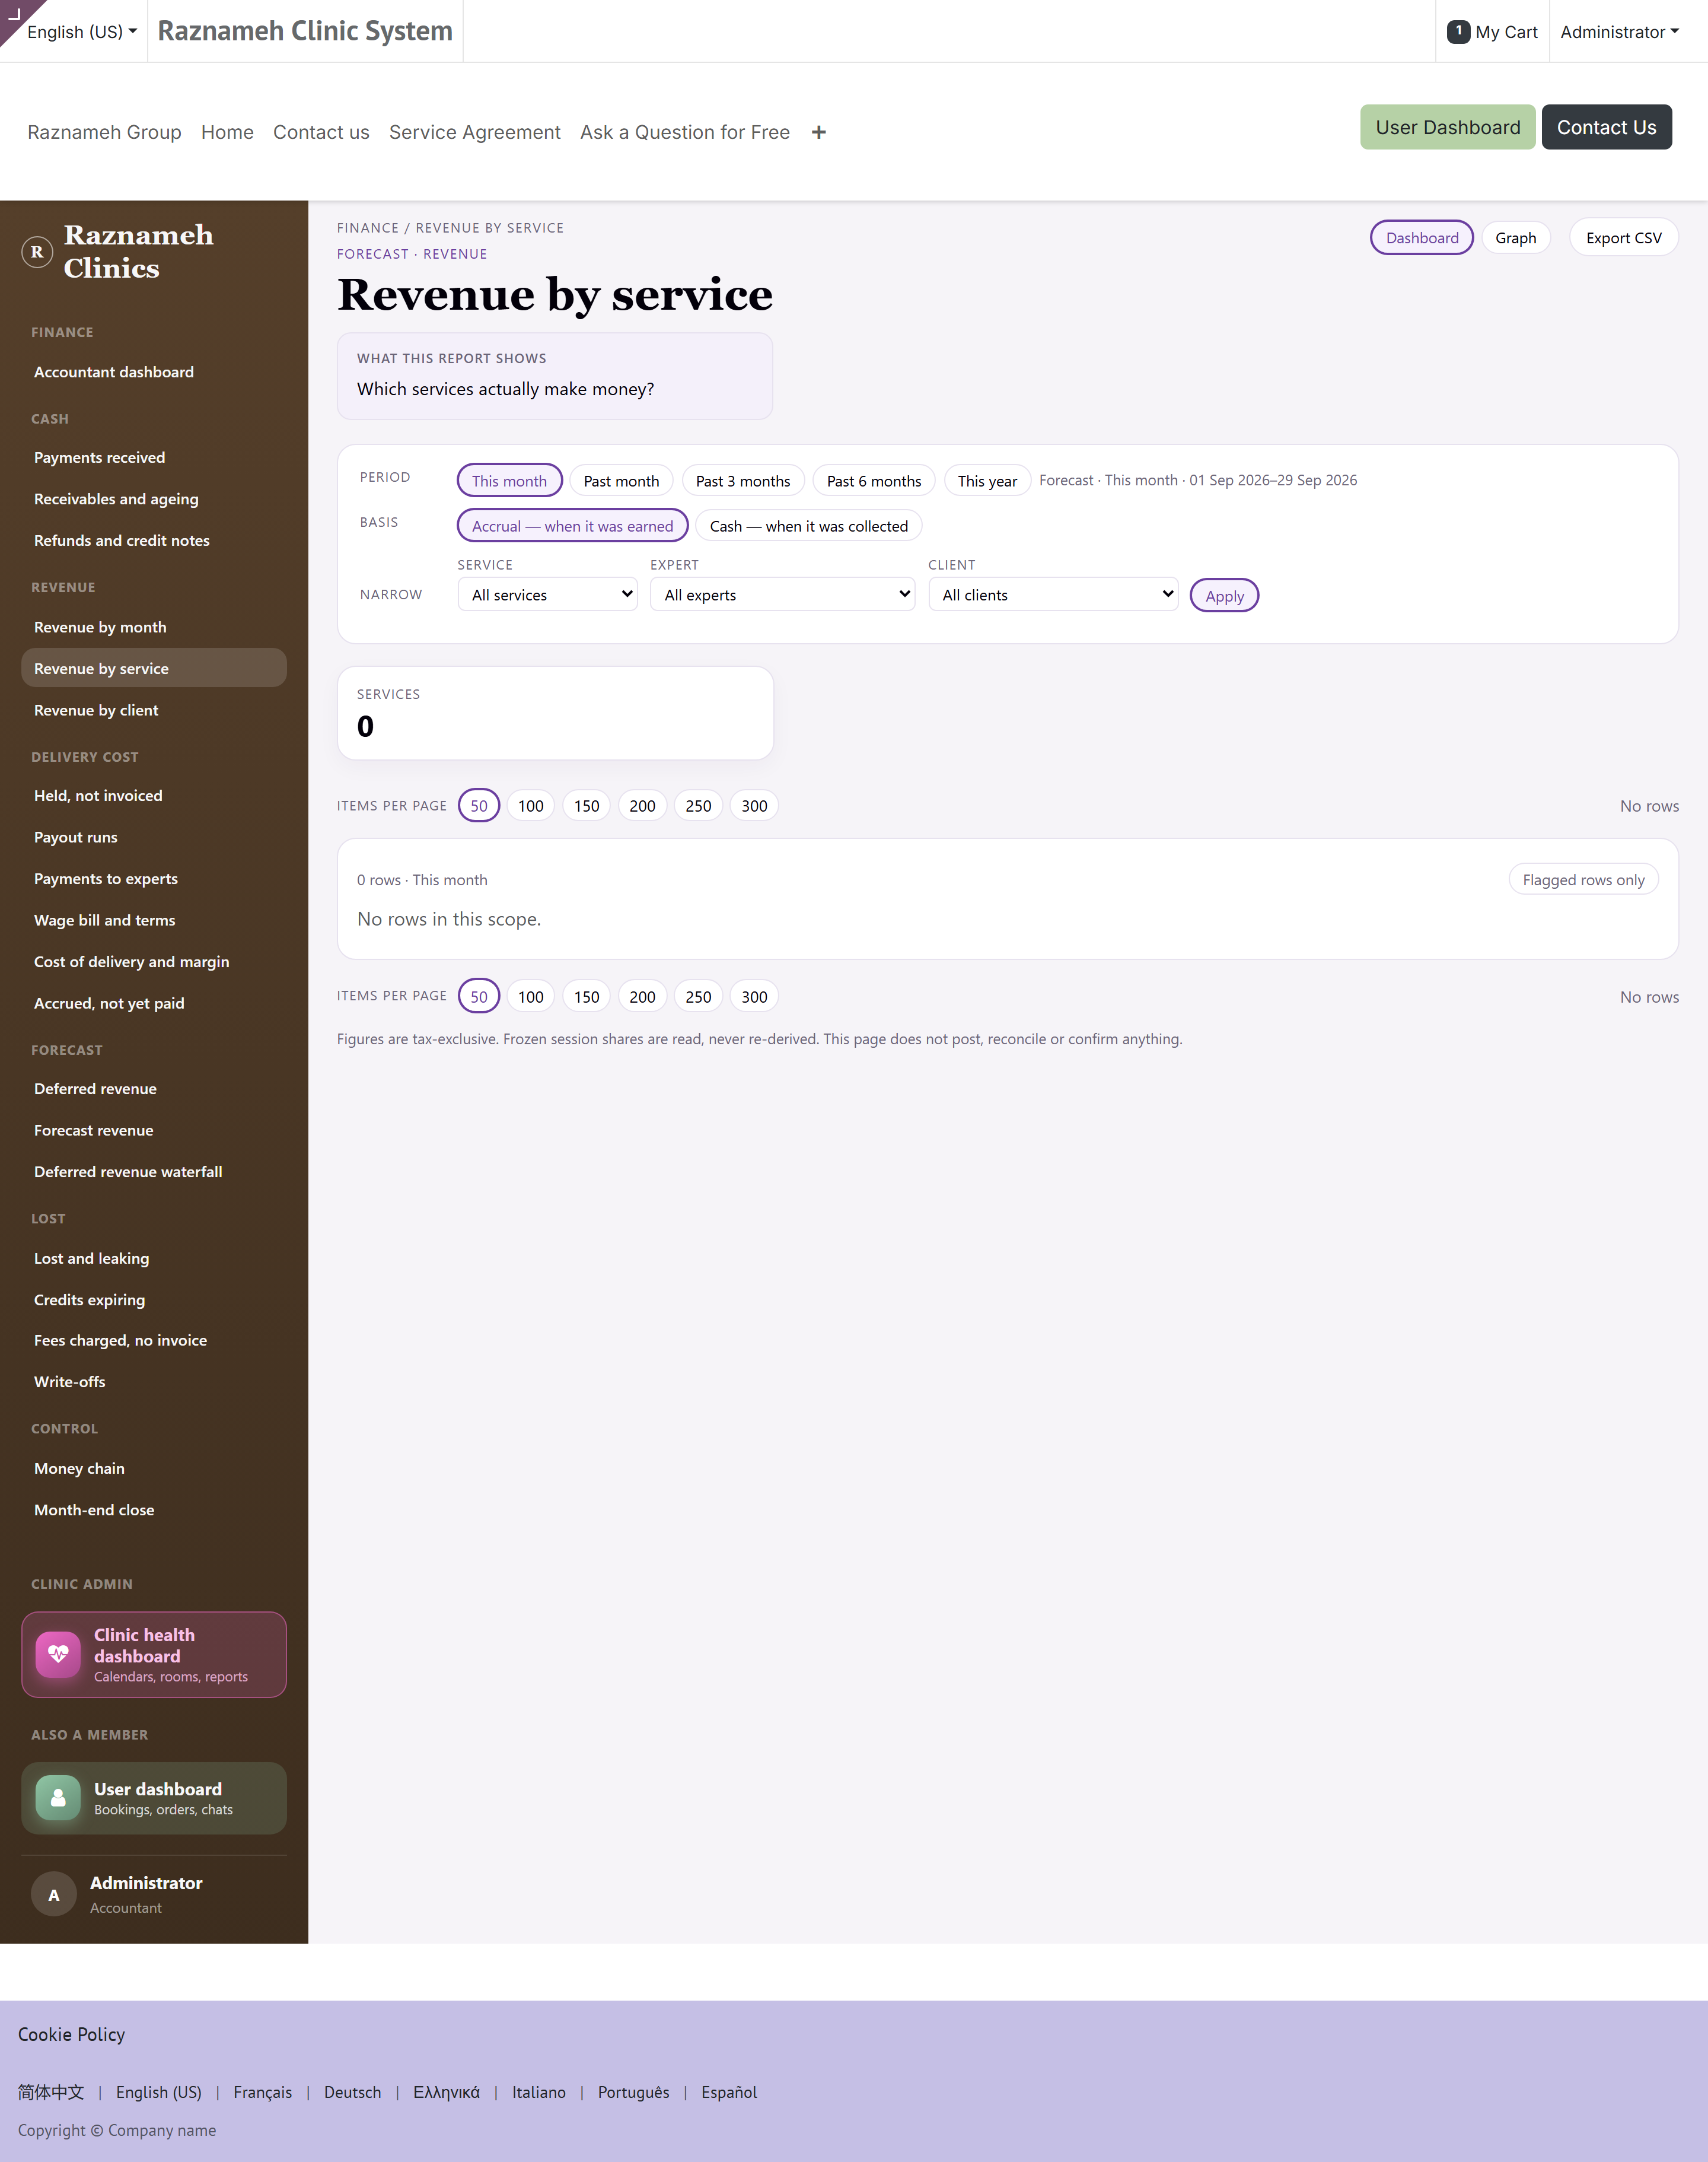This screenshot has width=1708, height=2162.
Task: Set lower items per page to 200
Action: point(643,997)
